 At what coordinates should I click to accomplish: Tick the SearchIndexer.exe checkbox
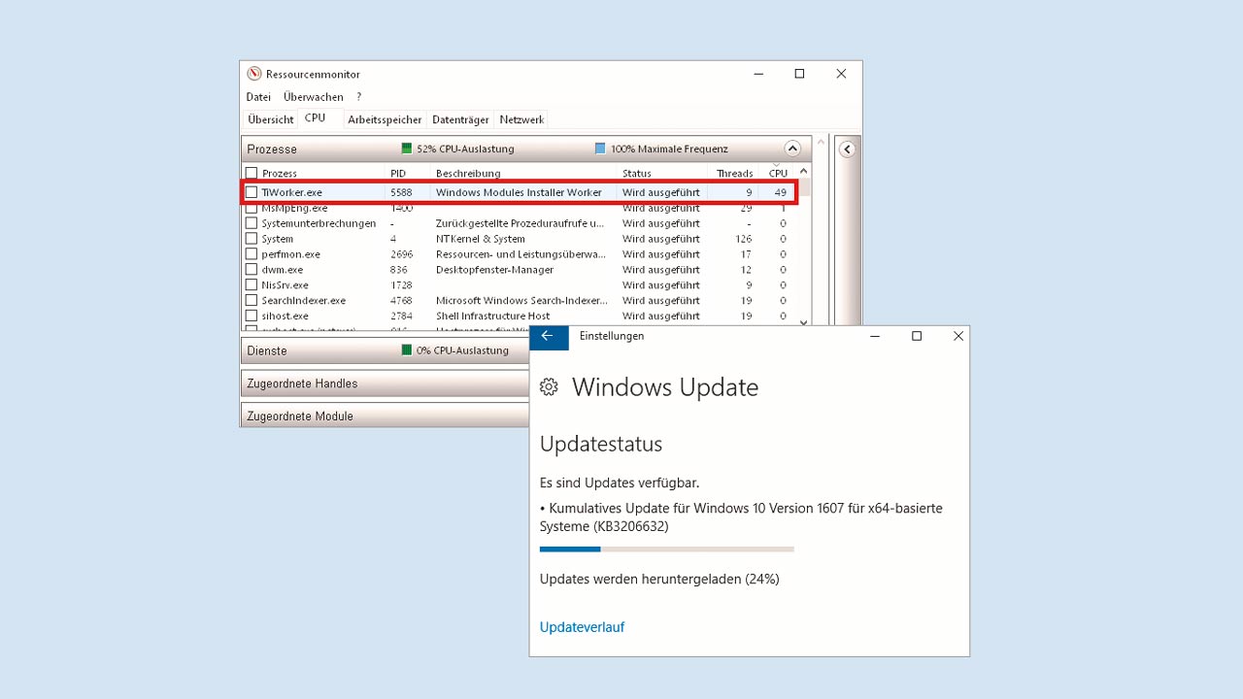[x=252, y=301]
